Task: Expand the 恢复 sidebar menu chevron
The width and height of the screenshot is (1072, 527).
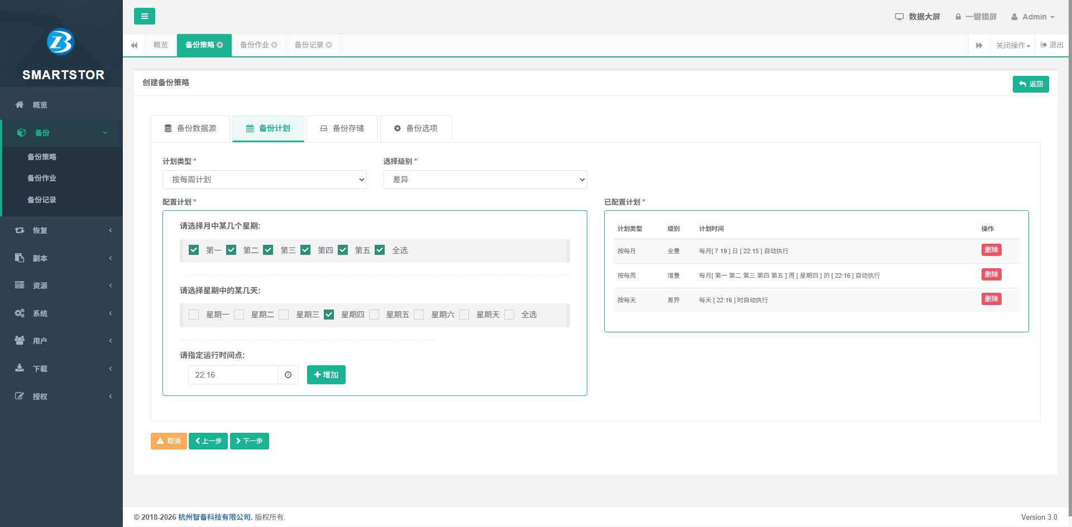Action: pyautogui.click(x=111, y=230)
